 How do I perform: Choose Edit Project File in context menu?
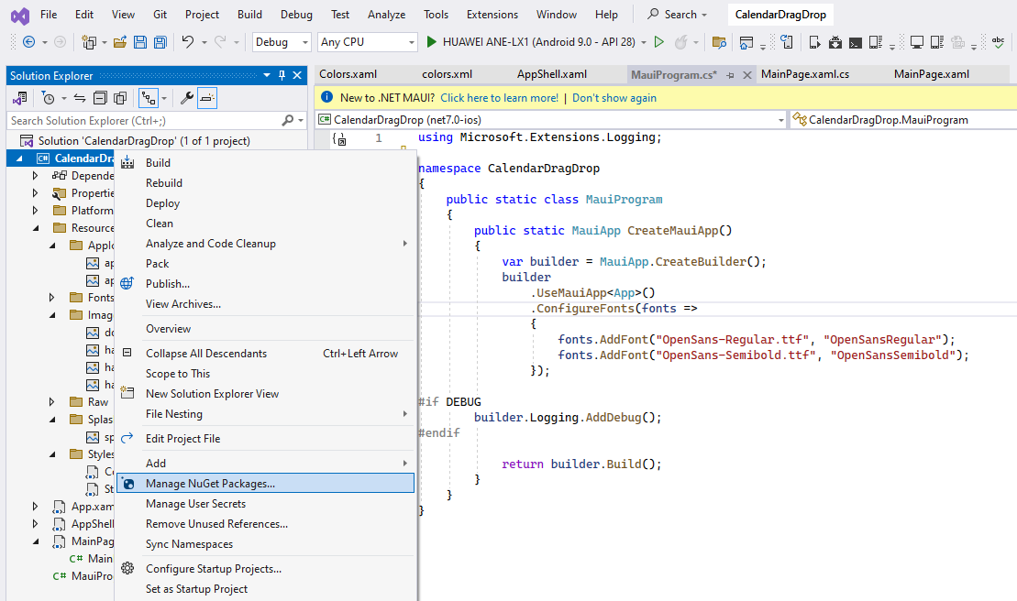click(265, 439)
